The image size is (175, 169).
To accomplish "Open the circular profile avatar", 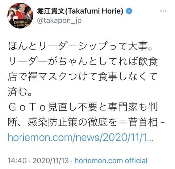I will coord(20,16).
